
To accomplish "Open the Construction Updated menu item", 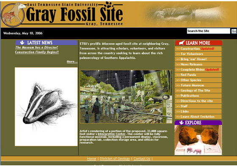I will [x=198, y=48].
